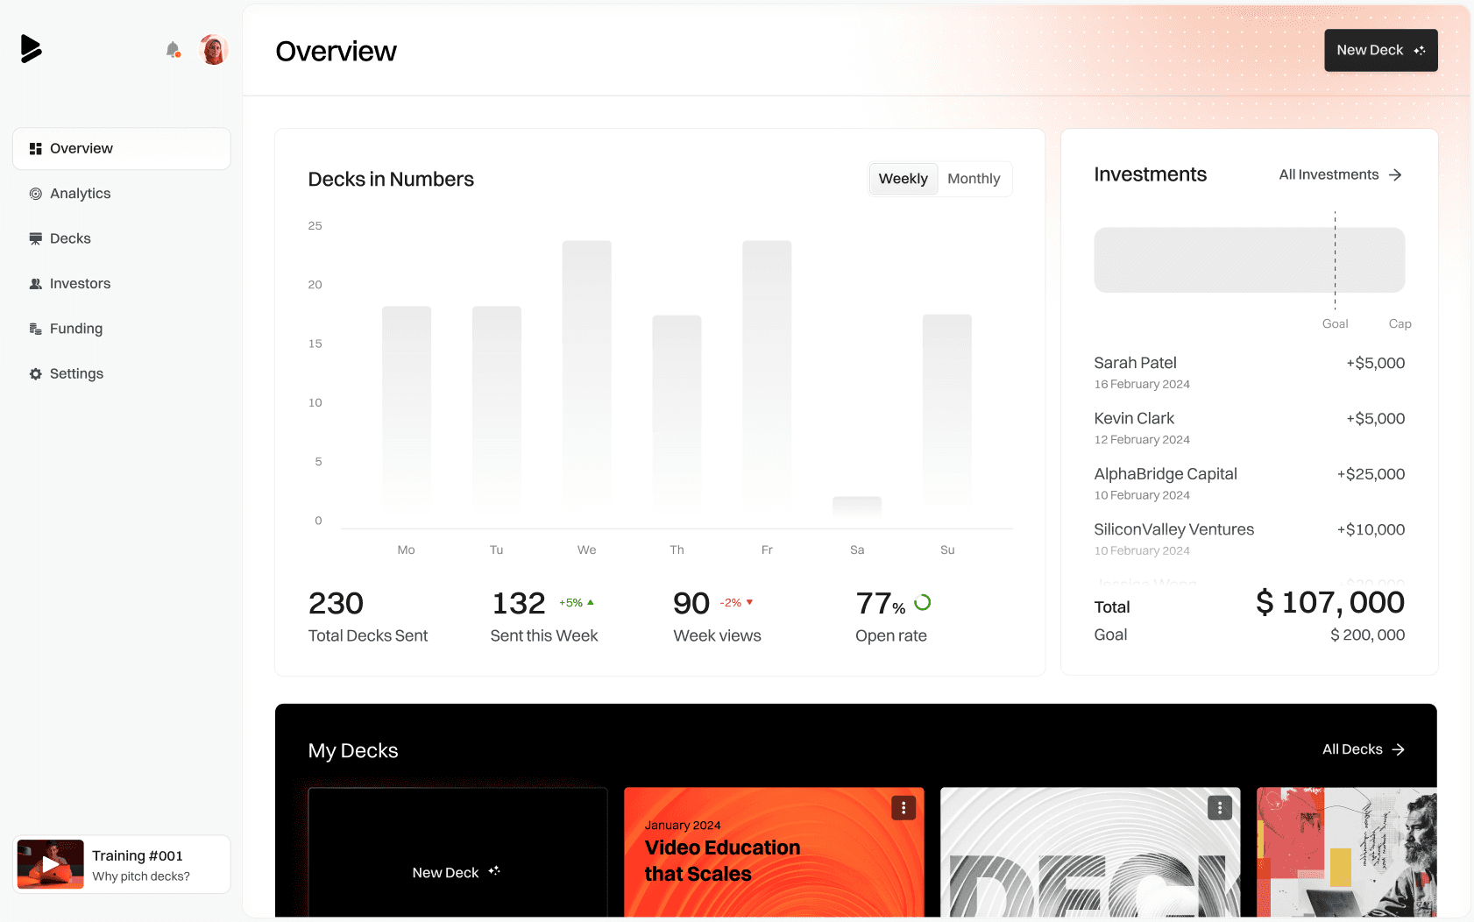Open Settings from the sidebar
This screenshot has height=922, width=1474.
click(x=77, y=373)
